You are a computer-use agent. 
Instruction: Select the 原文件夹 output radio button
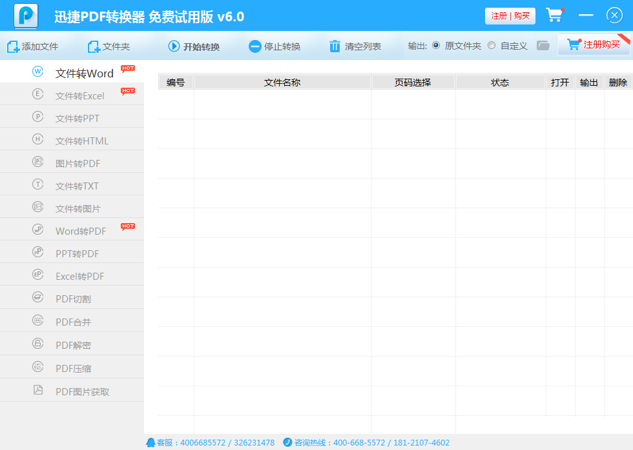(436, 46)
